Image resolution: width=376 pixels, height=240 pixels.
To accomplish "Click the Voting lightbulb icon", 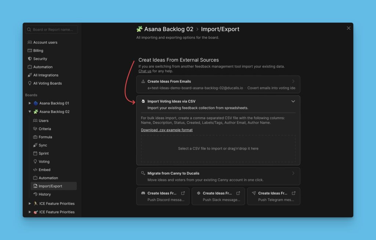I will coord(35,161).
